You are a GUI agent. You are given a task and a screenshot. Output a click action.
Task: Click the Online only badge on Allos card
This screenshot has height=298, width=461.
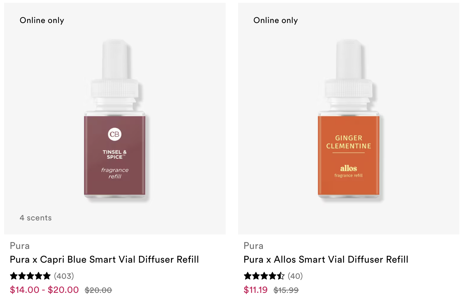pos(276,20)
